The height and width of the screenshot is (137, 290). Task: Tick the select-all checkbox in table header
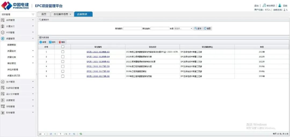click(x=63, y=47)
